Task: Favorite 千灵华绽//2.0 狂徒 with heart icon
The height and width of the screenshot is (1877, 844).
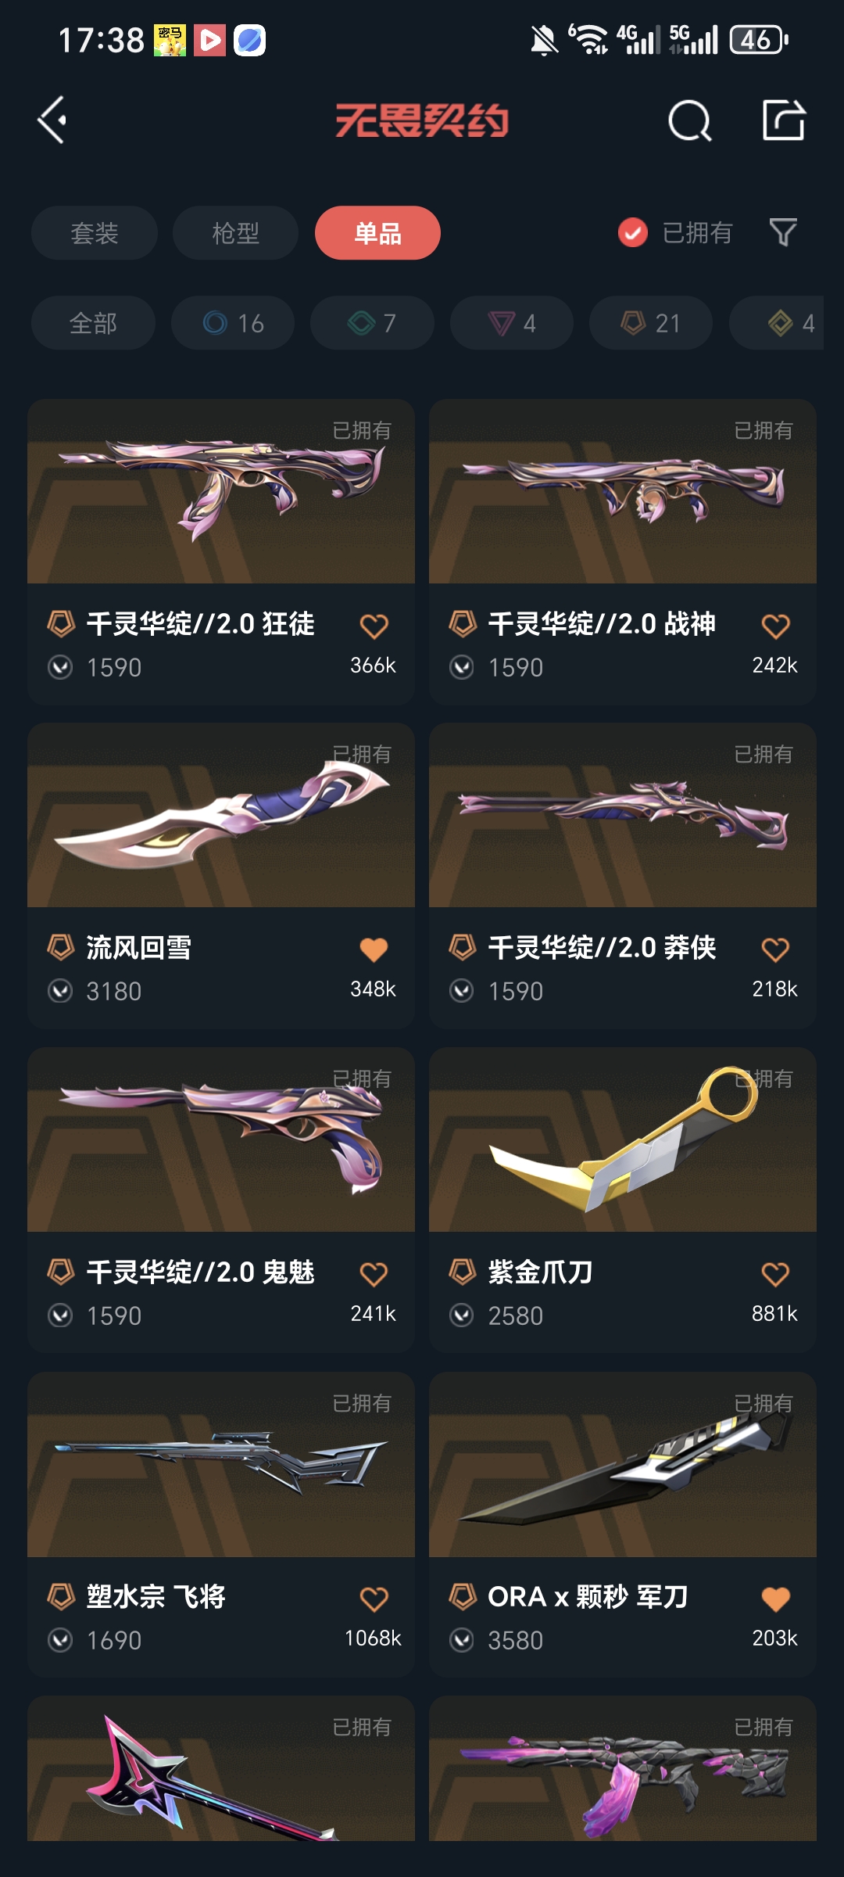Action: click(374, 626)
